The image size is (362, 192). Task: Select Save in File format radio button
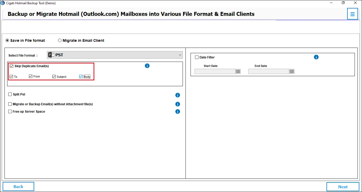(7, 40)
